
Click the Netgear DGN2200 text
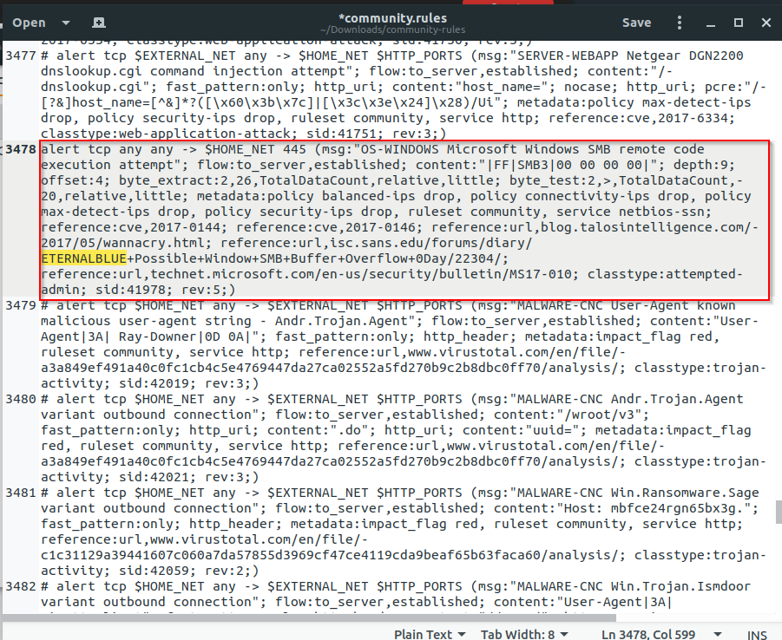(685, 56)
